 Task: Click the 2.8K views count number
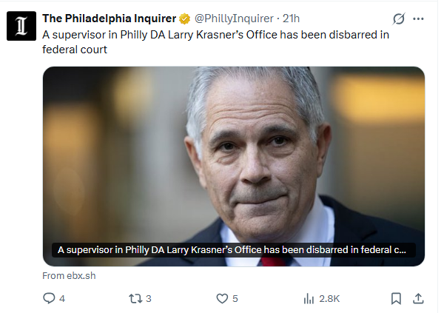[x=329, y=299]
